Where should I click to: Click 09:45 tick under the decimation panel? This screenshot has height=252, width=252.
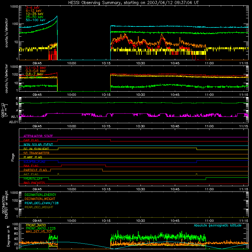(37, 221)
